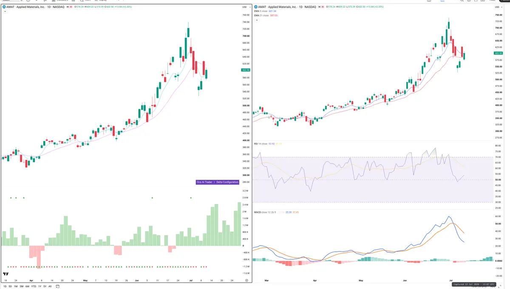
Task: Click the 70.00 level label on RSI axis
Action: click(x=498, y=157)
